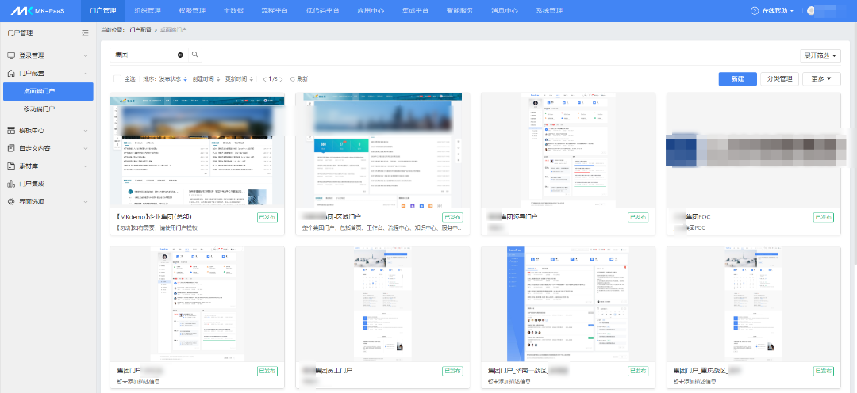This screenshot has width=857, height=393.
Task: Clear the search box text
Action: [x=180, y=55]
